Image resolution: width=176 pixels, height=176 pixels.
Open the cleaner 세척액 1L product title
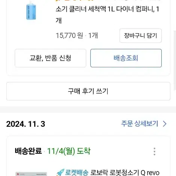pyautogui.click(x=108, y=15)
